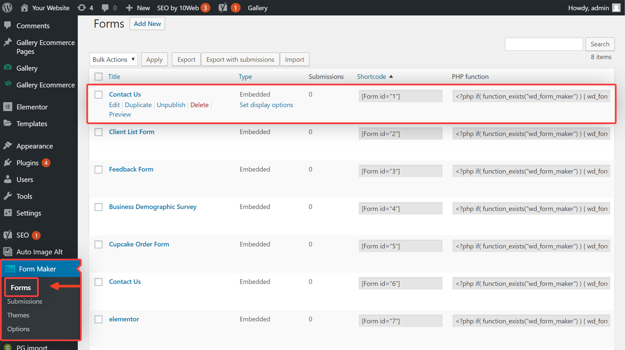The image size is (625, 350).
Task: Click the Plugins badge showing 4
Action: click(x=46, y=163)
